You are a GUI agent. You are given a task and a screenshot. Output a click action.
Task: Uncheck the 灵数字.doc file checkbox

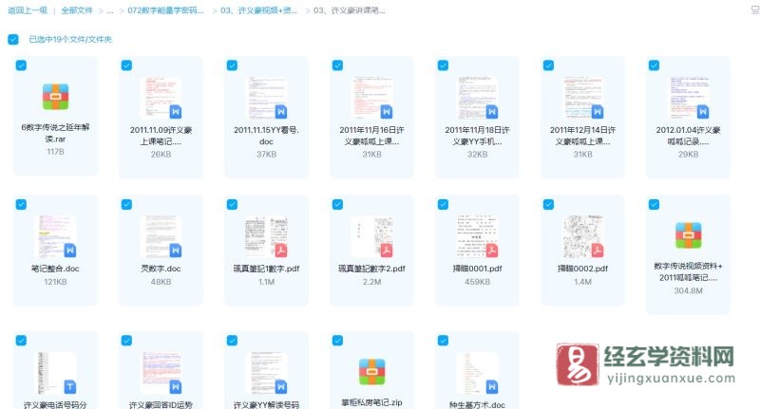point(126,204)
